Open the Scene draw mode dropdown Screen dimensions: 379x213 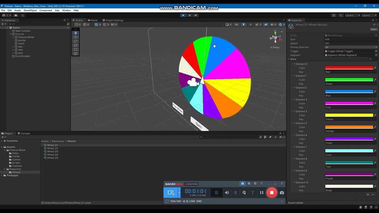click(x=77, y=25)
